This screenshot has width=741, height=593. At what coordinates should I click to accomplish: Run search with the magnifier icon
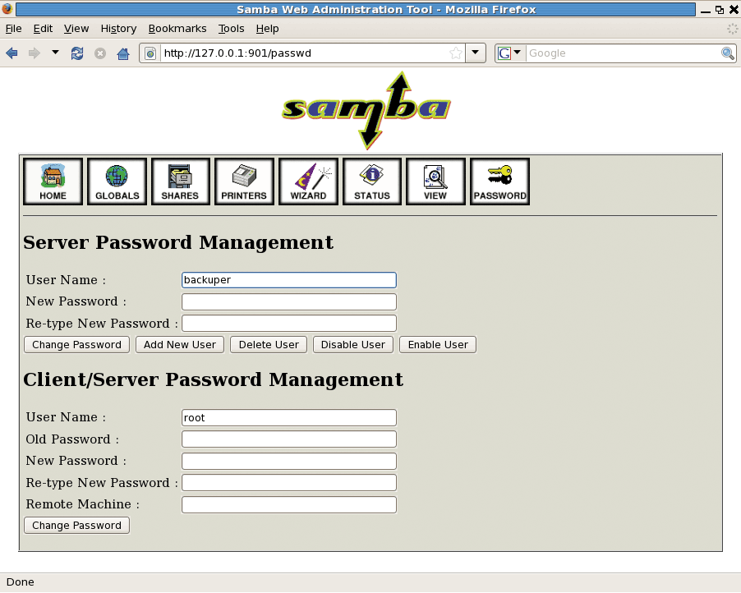click(728, 53)
